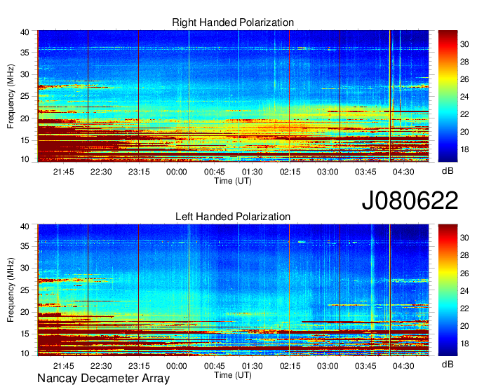The image size is (477, 387).
Task: Click 'Time (UT)' label under Left Handed plot
Action: click(x=233, y=375)
